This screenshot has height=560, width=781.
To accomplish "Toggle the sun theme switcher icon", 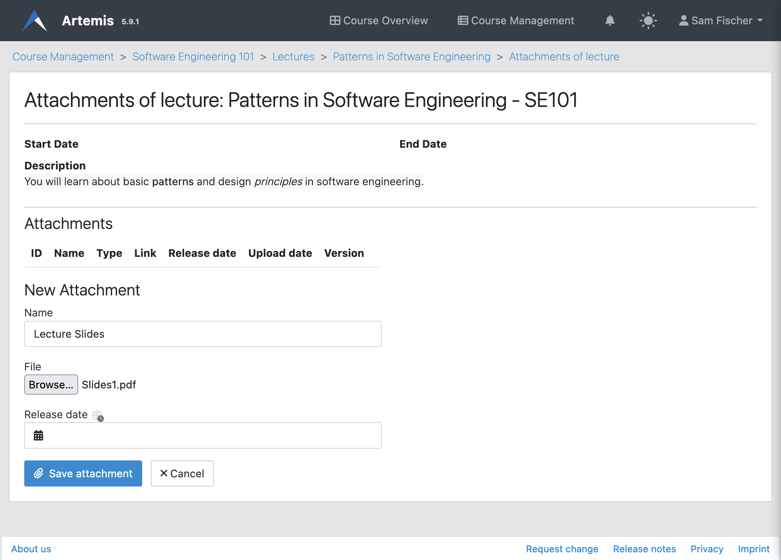I will tap(648, 21).
